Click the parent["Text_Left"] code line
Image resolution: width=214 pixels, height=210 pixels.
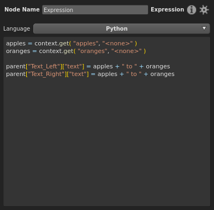point(88,66)
